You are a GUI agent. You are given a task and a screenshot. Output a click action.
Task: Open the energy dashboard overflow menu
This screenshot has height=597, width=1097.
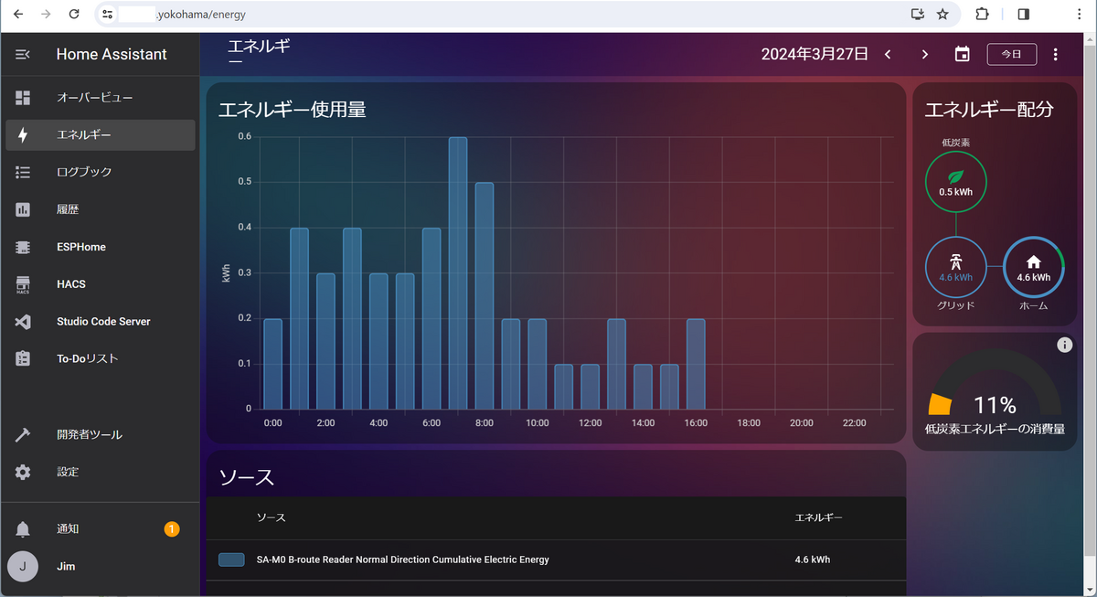[x=1056, y=55]
